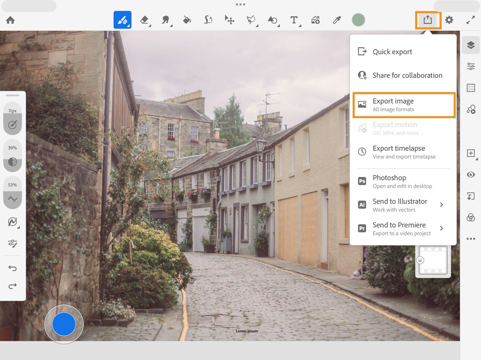Viewport: 481px width, 360px height.
Task: Select the Lasso selection tool
Action: pos(251,20)
